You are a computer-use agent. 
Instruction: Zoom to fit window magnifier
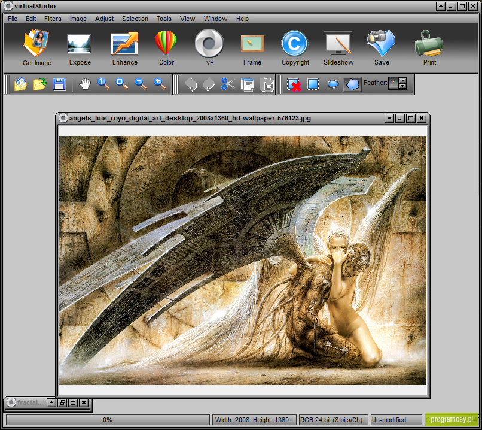point(122,84)
